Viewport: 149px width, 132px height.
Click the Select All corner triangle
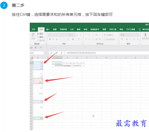[x=32, y=58]
